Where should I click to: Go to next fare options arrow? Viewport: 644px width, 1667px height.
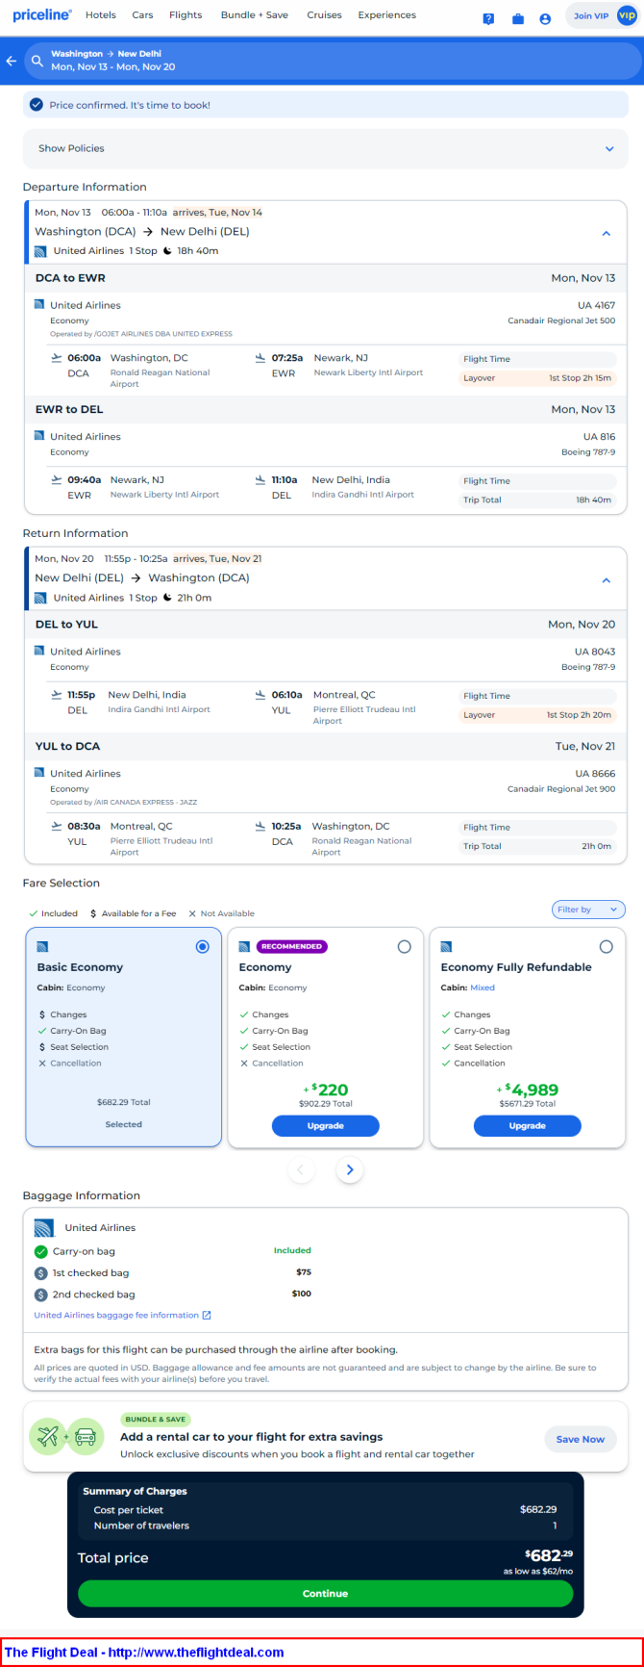350,1169
